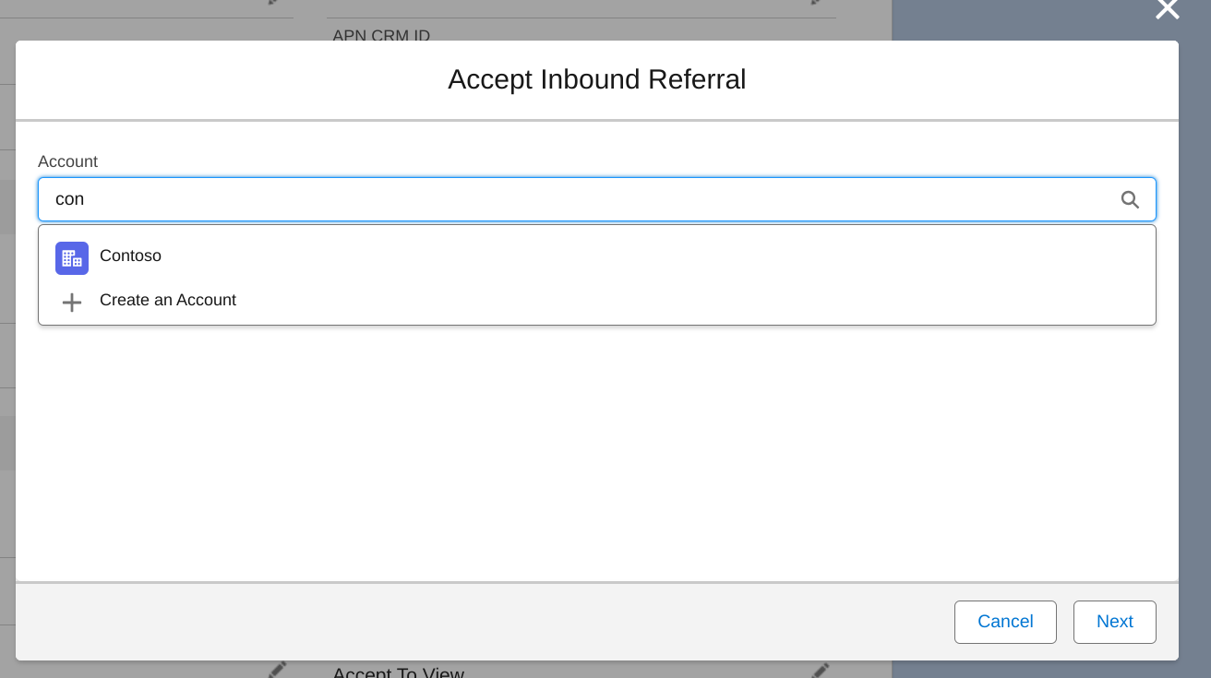The width and height of the screenshot is (1211, 678).
Task: Select Contoso from the account suggestions
Action: click(x=130, y=256)
